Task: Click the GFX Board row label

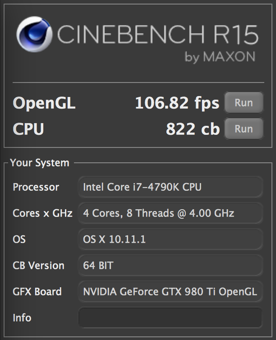Action: pos(37,291)
